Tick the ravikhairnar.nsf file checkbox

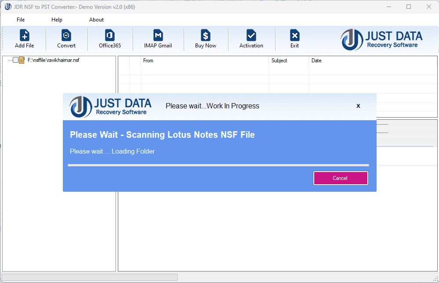(15, 60)
